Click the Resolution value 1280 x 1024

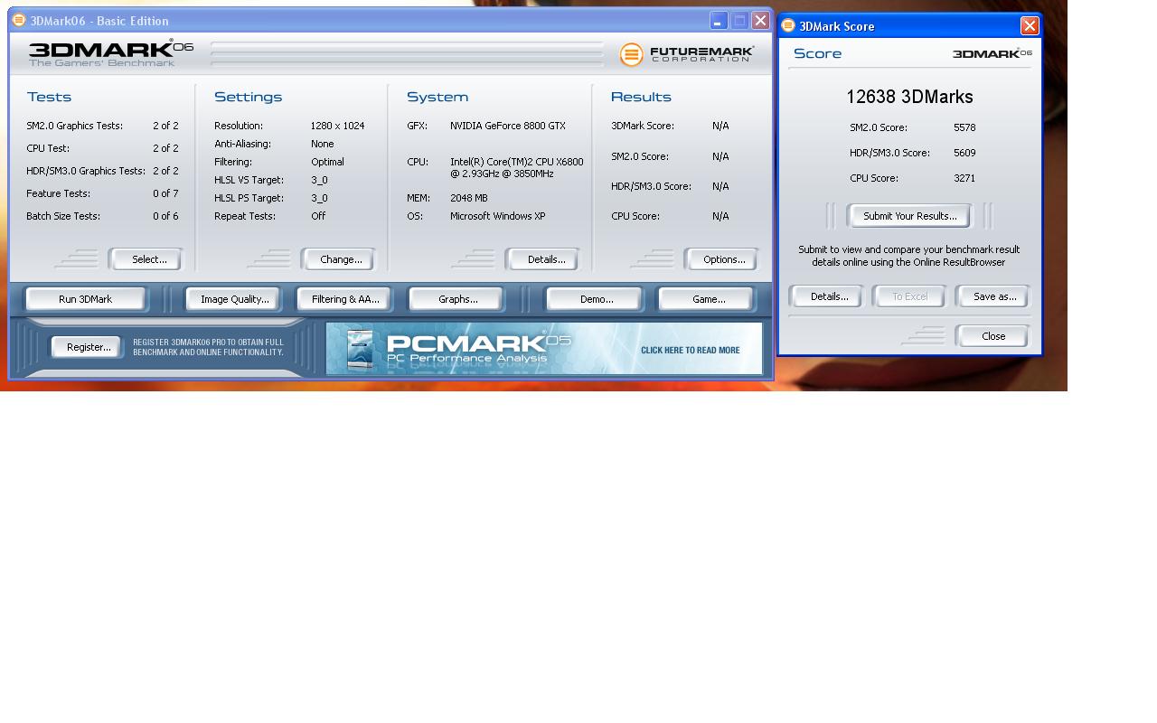pos(337,126)
